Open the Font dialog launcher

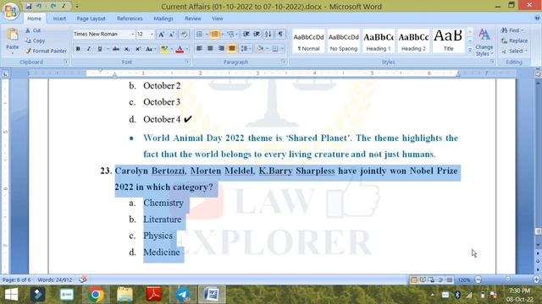pos(187,62)
